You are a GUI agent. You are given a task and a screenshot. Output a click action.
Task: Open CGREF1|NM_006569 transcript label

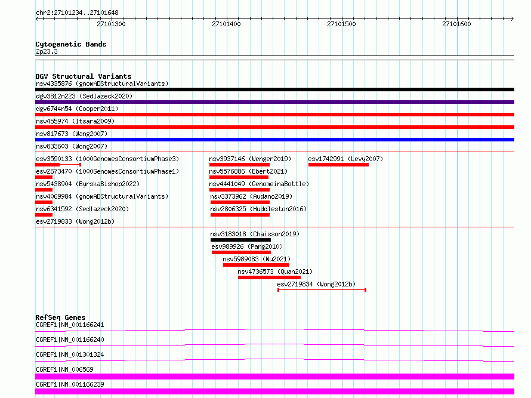[x=64, y=369]
